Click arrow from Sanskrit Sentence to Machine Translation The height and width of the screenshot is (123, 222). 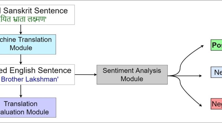(x=21, y=29)
